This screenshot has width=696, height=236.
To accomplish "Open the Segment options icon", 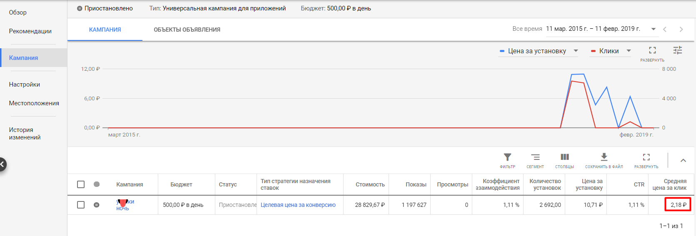I will pyautogui.click(x=535, y=157).
